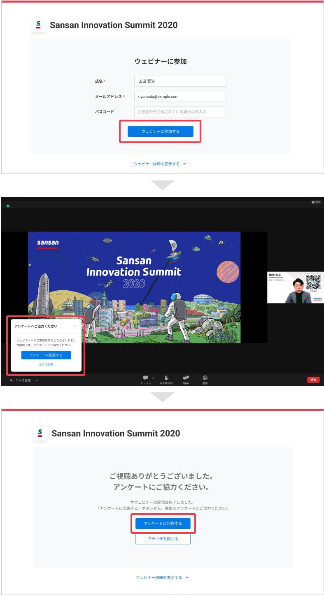Image resolution: width=324 pixels, height=595 pixels.
Task: Click the ウェビナーに参加 heading
Action: (x=161, y=61)
